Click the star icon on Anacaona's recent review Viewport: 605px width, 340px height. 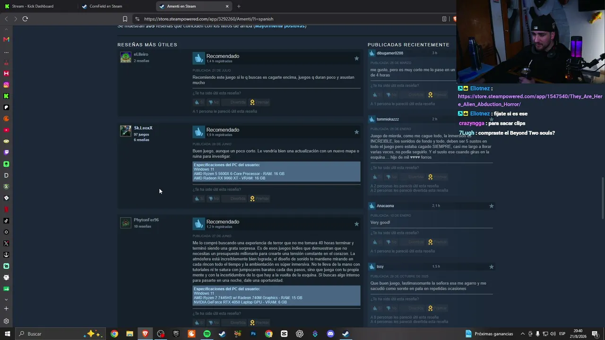point(492,206)
